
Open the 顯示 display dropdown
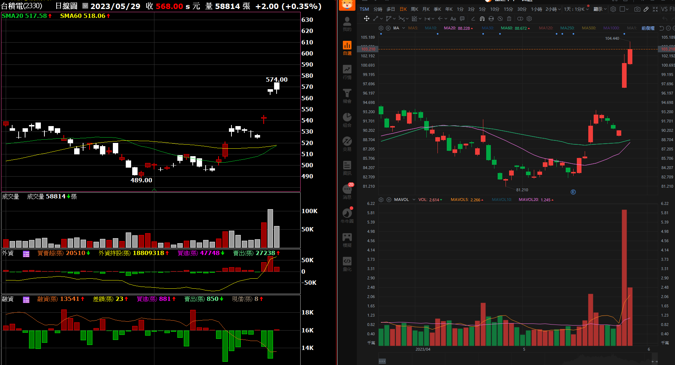tap(600, 9)
